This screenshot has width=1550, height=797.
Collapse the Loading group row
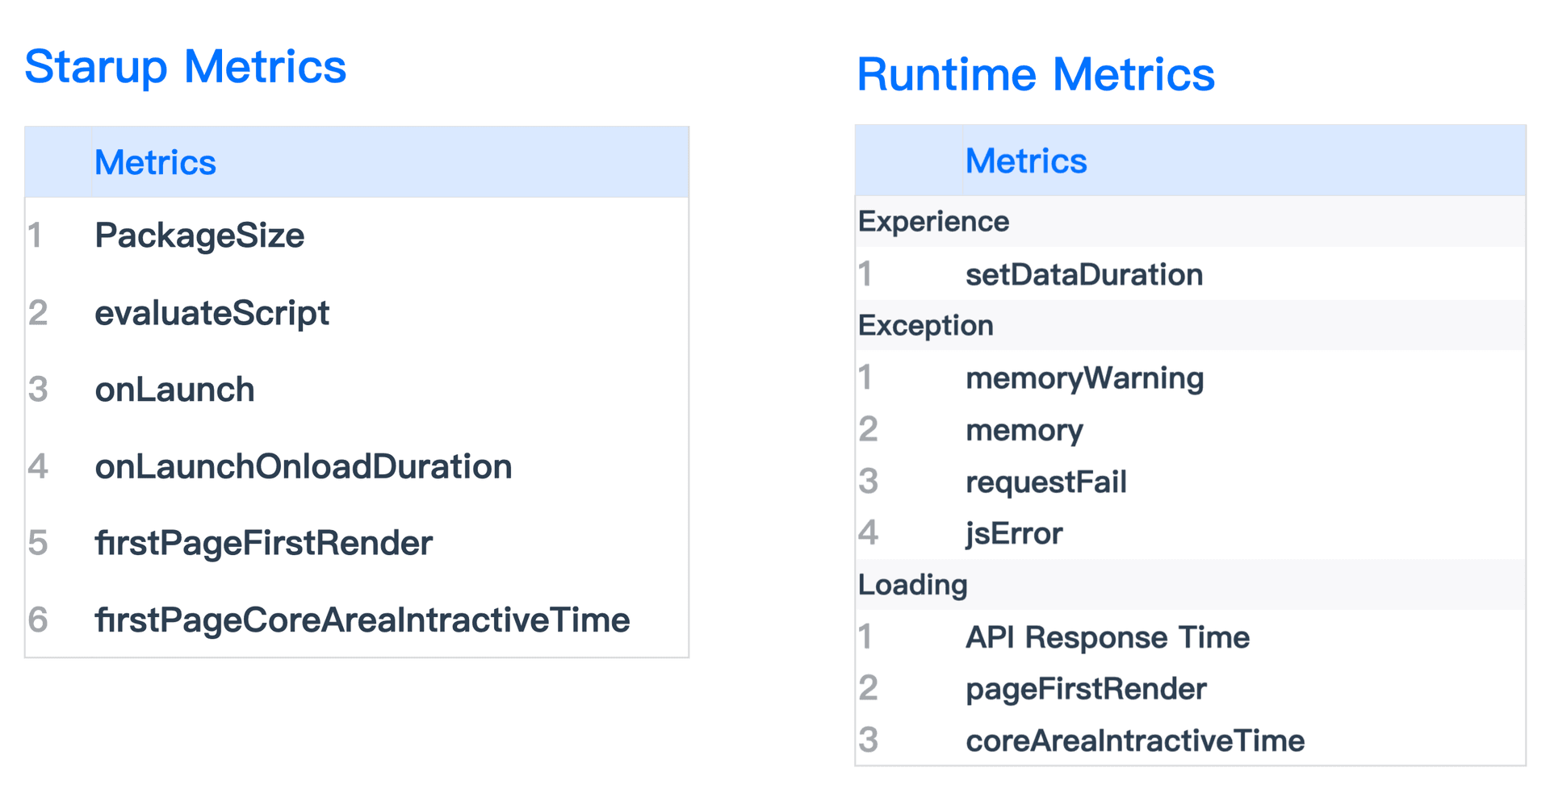click(912, 584)
